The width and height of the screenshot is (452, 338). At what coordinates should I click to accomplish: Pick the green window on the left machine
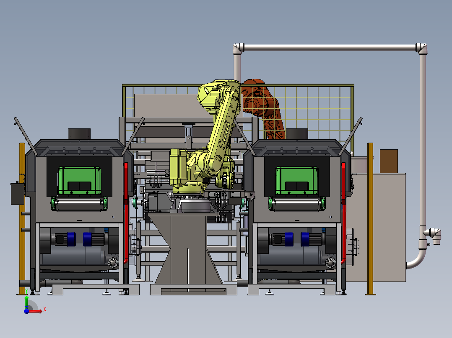point(79,181)
